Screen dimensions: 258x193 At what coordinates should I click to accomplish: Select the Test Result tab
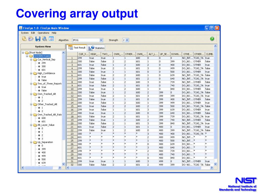click(x=77, y=48)
